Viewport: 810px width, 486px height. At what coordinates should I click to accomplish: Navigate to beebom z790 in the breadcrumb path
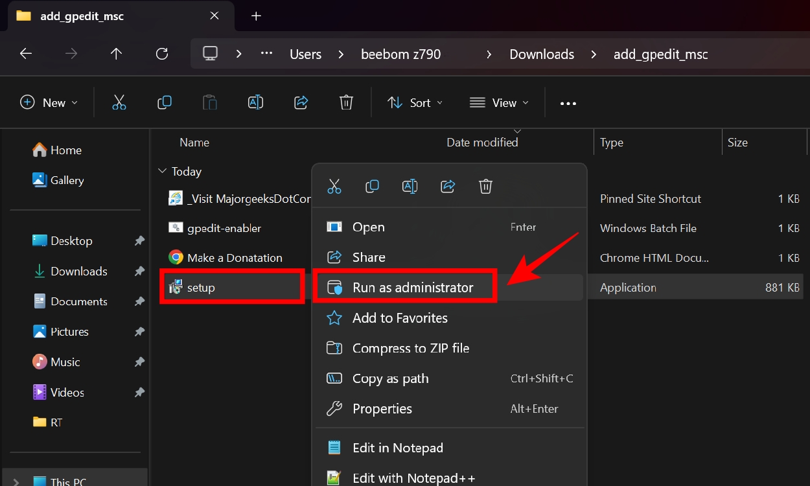coord(401,54)
